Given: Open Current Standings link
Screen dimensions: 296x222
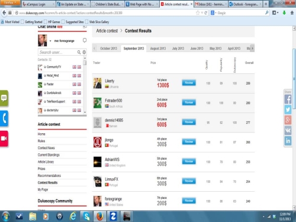Looking at the screenshot, I should [x=49, y=155].
